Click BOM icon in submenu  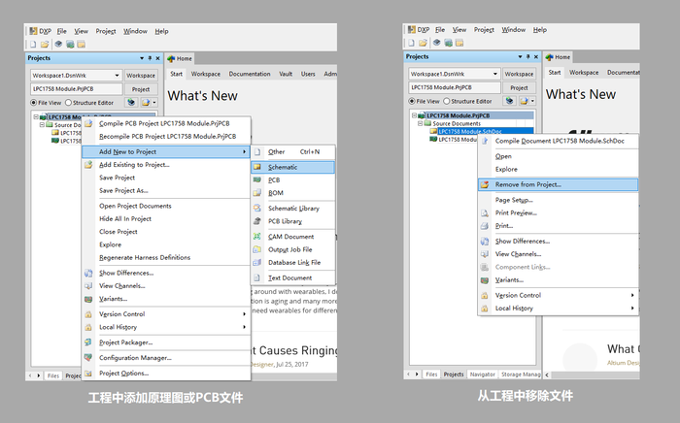point(257,193)
